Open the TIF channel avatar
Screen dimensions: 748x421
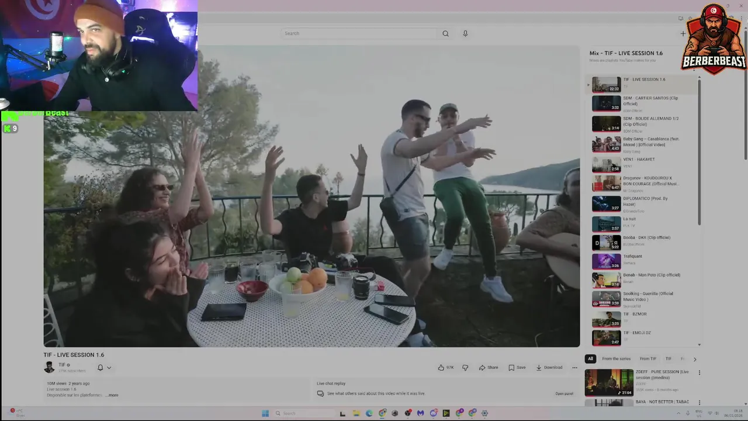point(49,367)
